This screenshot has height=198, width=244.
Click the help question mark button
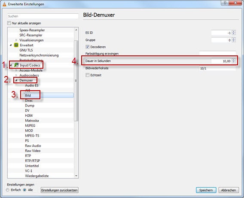tap(225, 3)
